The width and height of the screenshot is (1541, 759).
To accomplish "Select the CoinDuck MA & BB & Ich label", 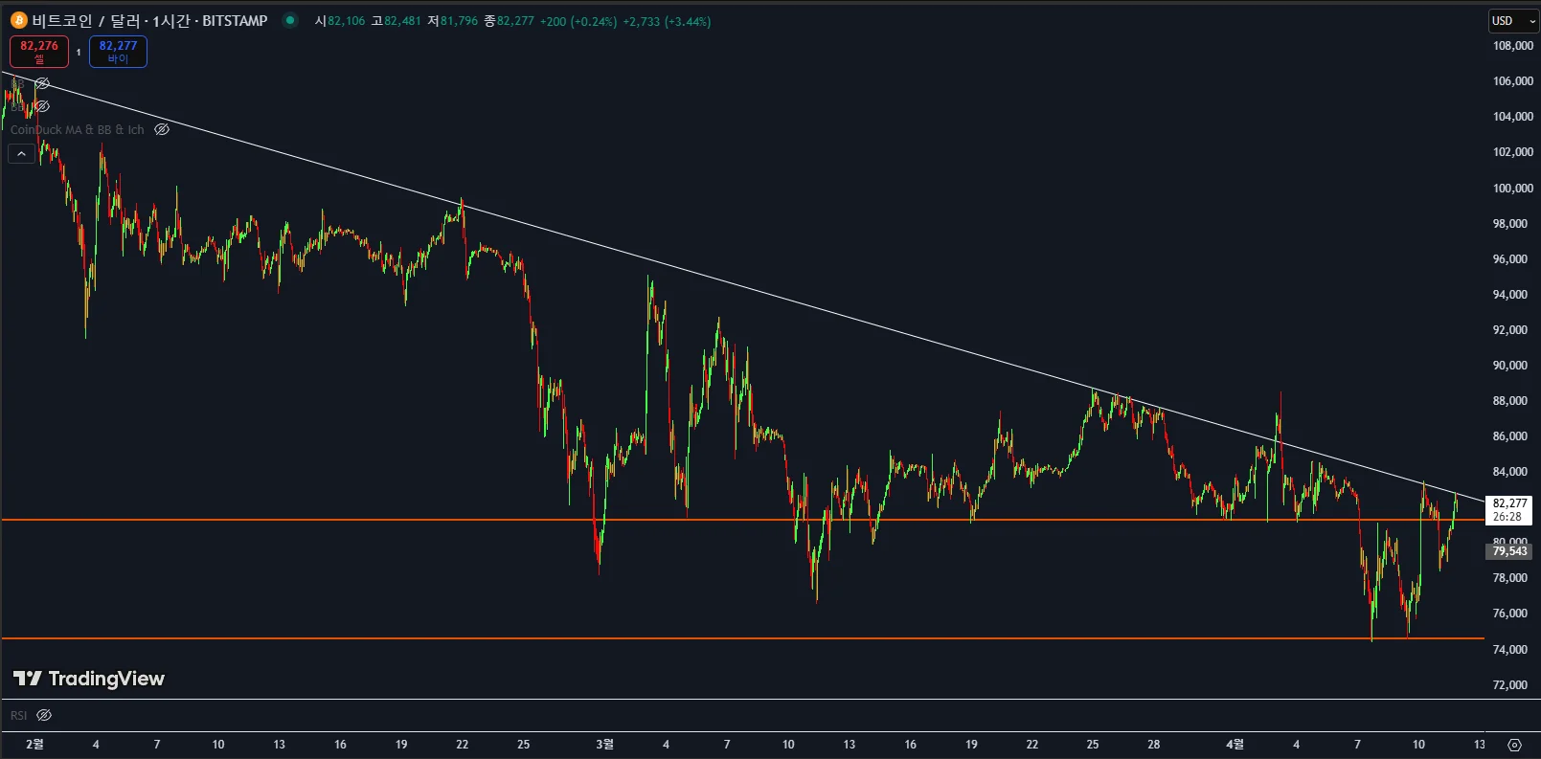I will [x=78, y=129].
